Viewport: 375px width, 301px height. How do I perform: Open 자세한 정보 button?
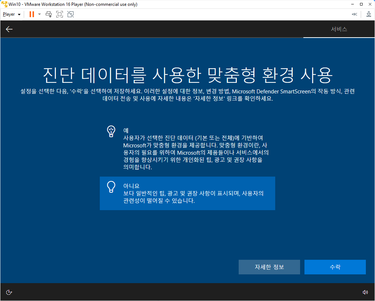click(269, 267)
